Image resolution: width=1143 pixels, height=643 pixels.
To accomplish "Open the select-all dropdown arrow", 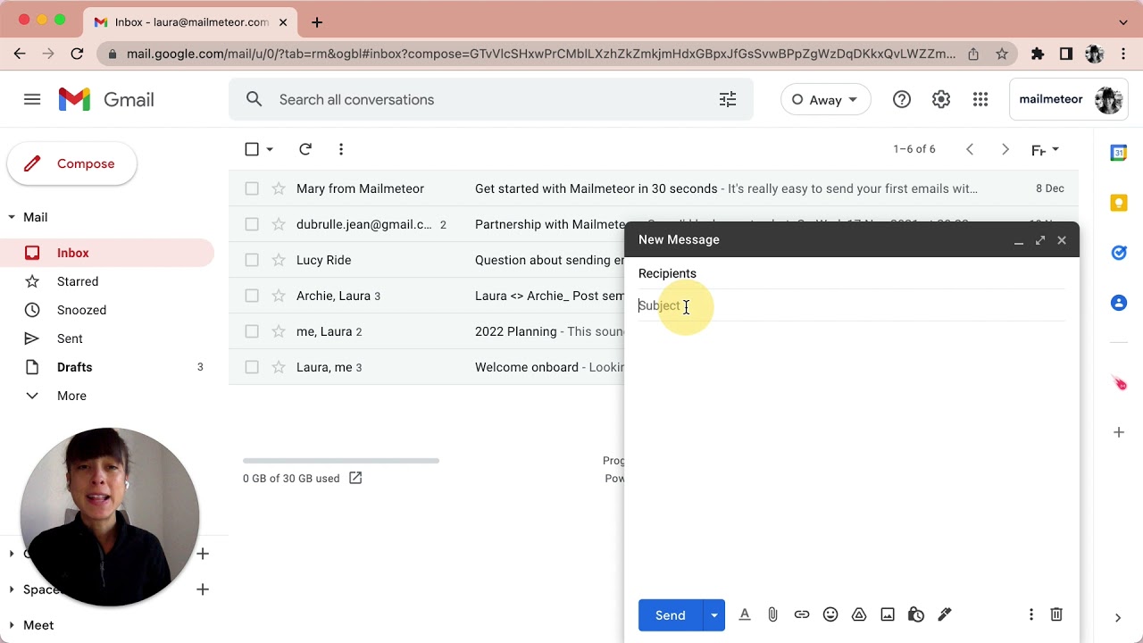I will tap(270, 149).
